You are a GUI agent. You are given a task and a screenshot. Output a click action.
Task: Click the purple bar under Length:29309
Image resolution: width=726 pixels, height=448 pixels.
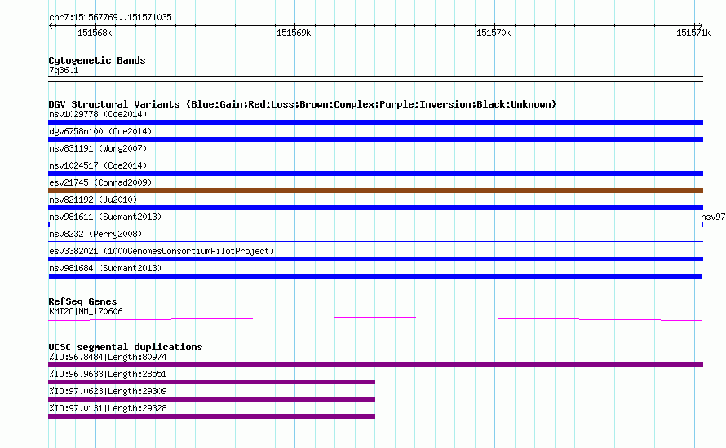[x=211, y=399]
